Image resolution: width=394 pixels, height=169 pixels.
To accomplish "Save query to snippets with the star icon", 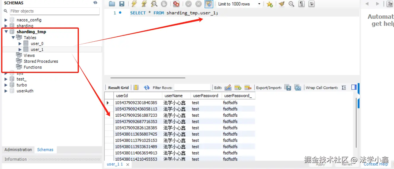I will point(269,4).
